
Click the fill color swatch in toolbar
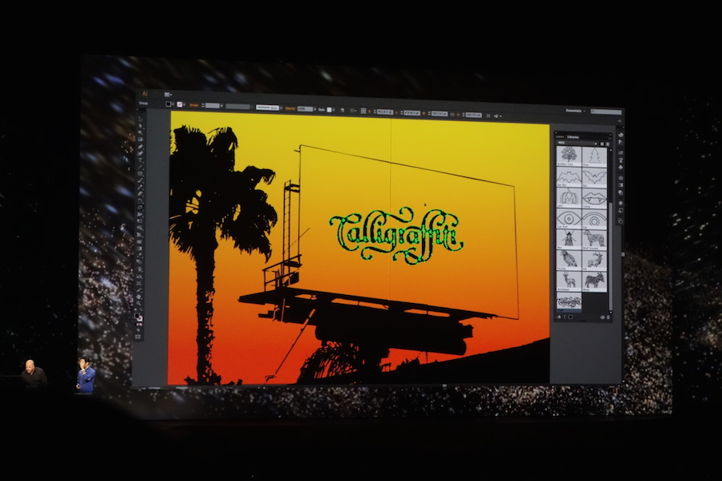tap(169, 104)
